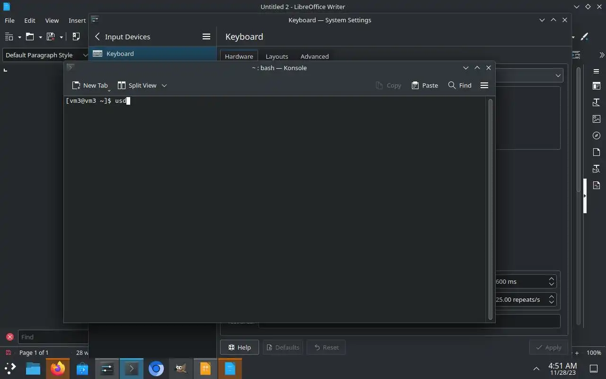Screen dimensions: 606x379
Task: Expand Writer's Save dropdown arrow
Action: (x=61, y=37)
